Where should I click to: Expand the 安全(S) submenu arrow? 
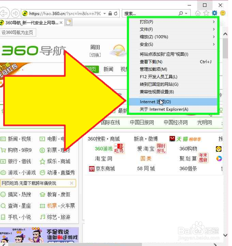tap(214, 44)
